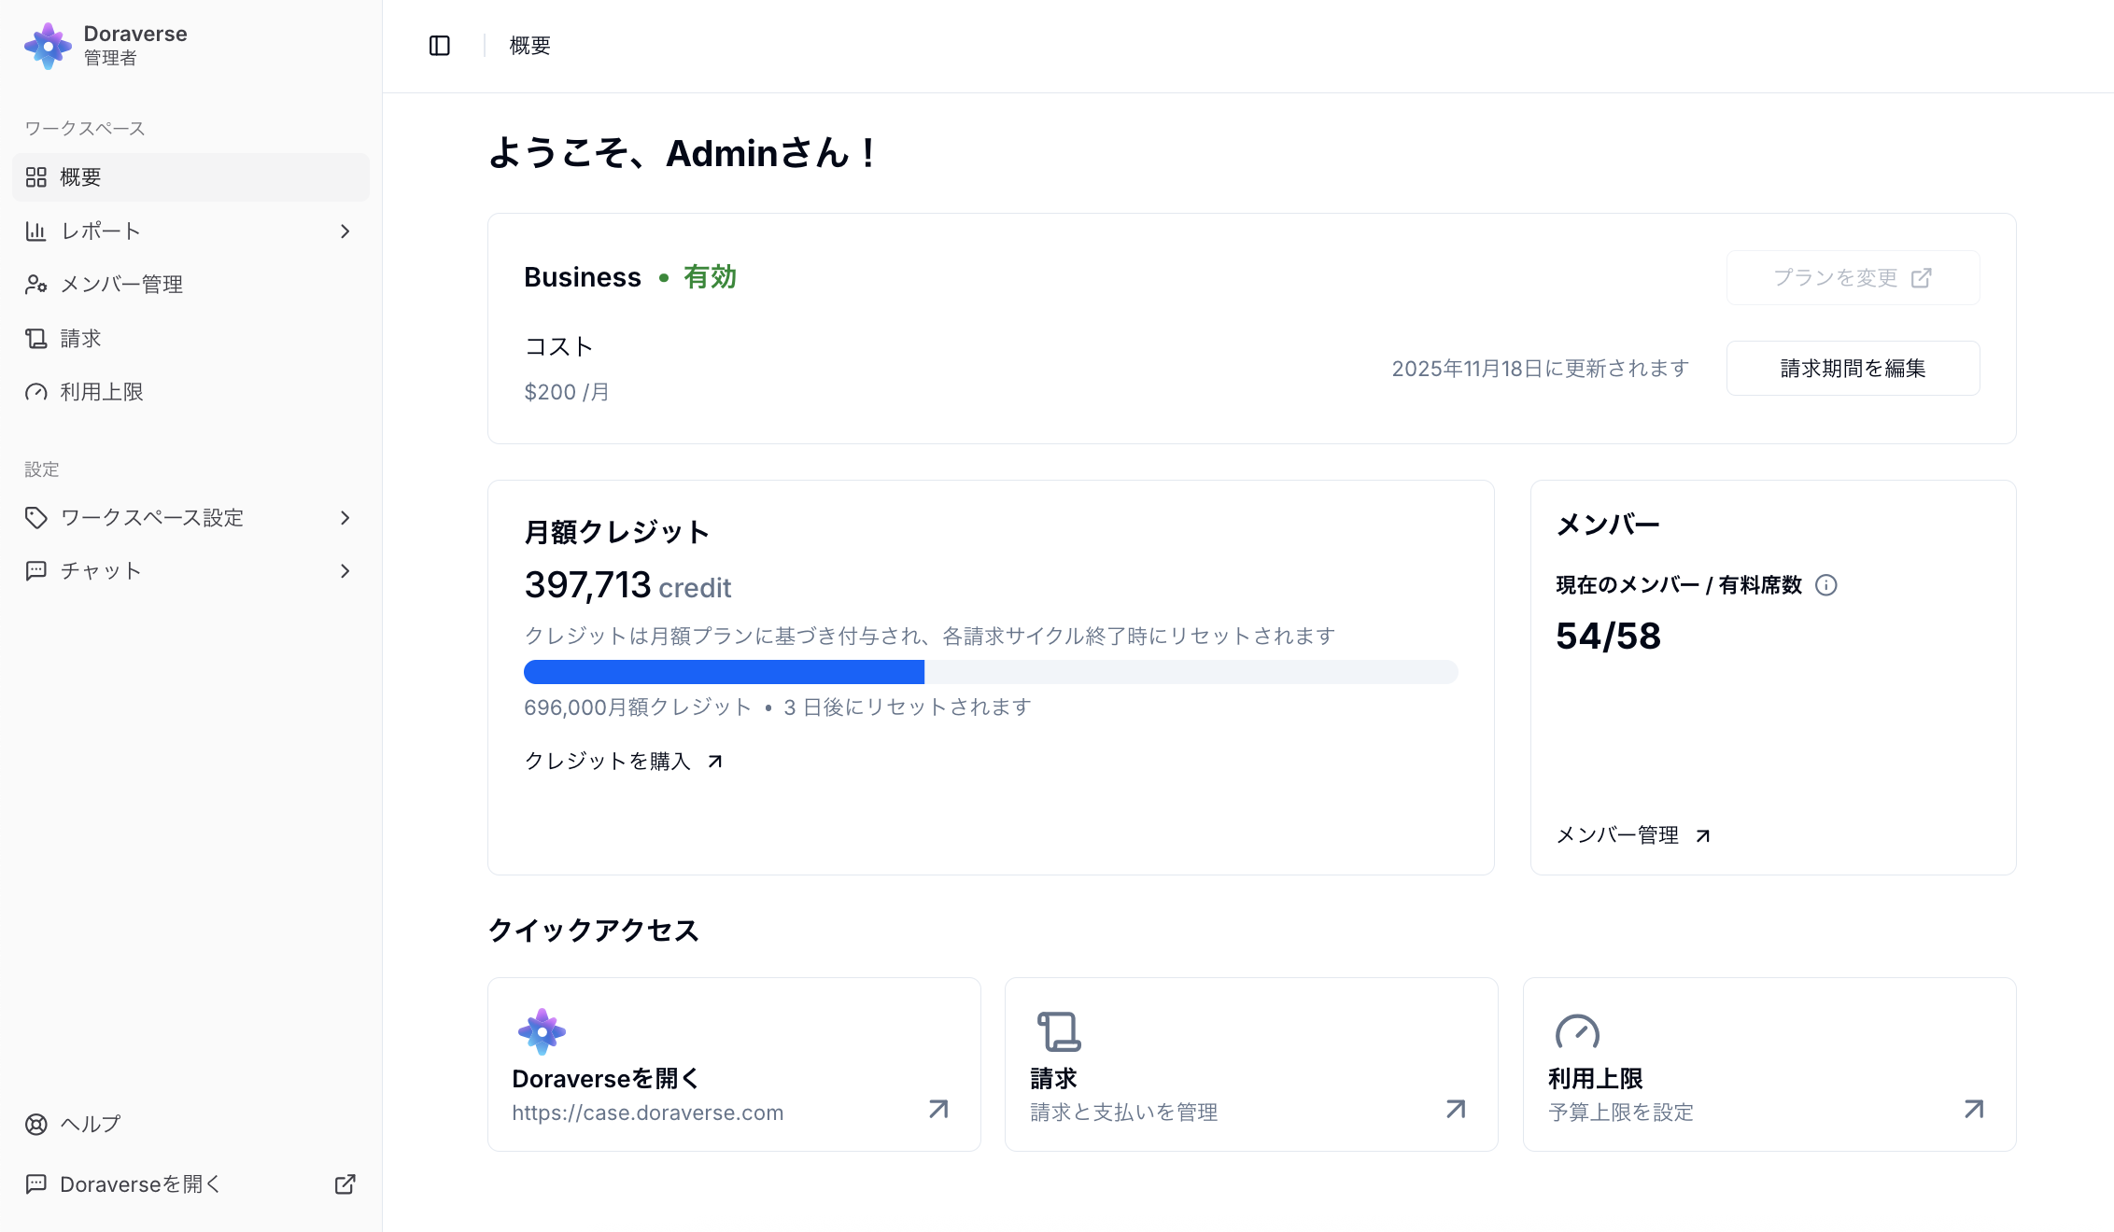Click the Doraverse logo in sidebar header

click(48, 46)
